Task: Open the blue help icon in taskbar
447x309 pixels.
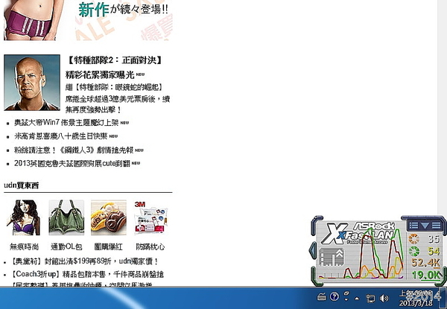Action: pos(334,297)
